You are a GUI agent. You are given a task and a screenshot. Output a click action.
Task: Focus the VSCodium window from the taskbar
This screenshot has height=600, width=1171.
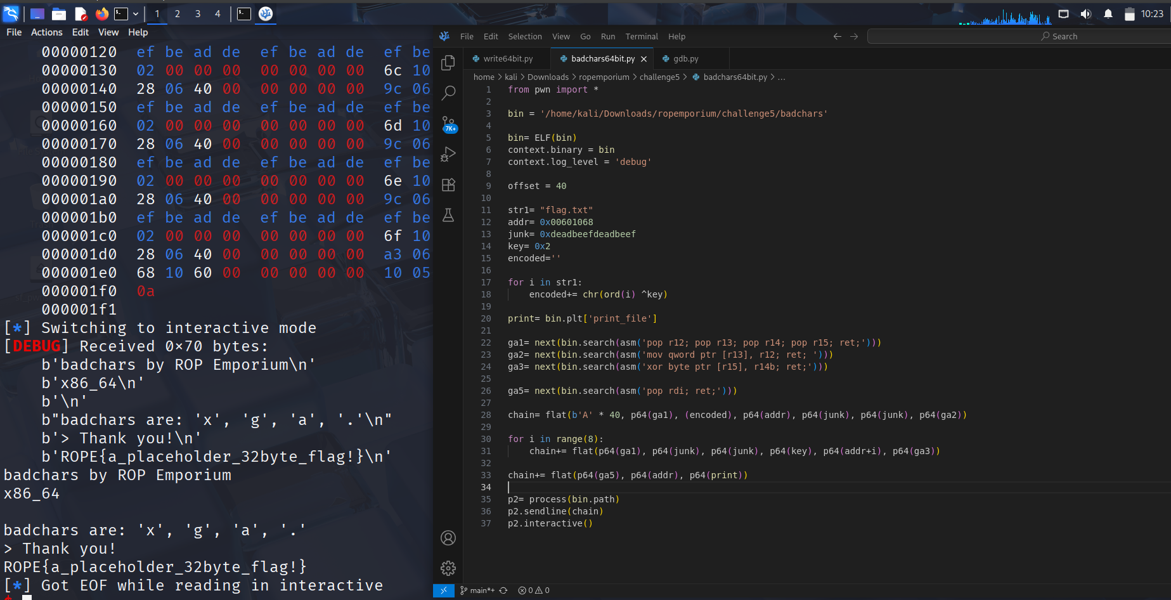coord(266,13)
